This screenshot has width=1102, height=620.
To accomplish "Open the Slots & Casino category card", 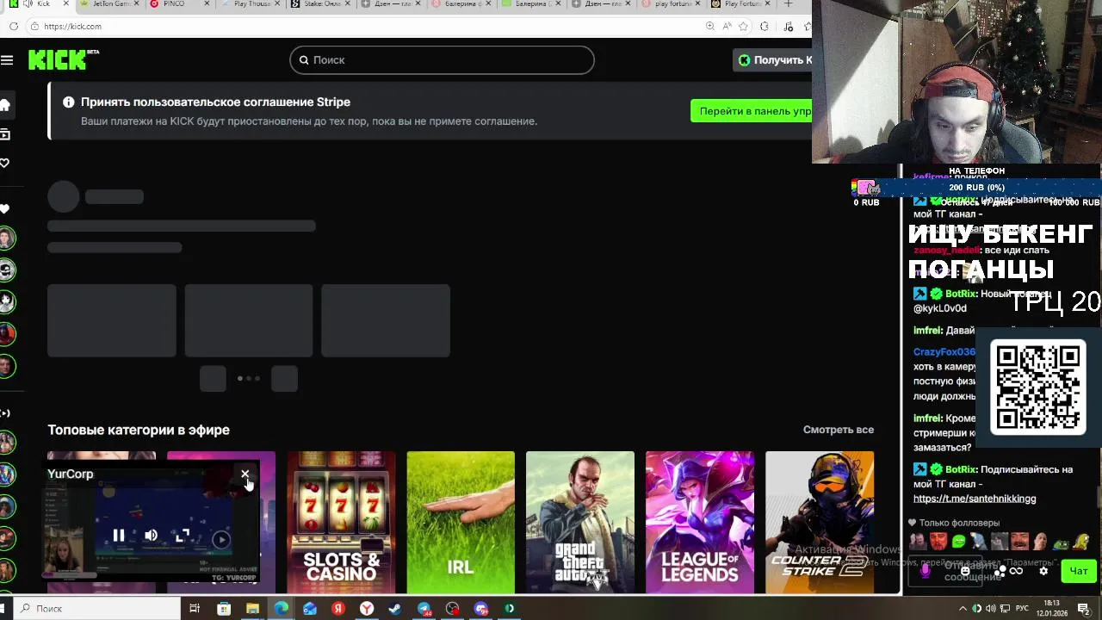I will click(x=341, y=522).
